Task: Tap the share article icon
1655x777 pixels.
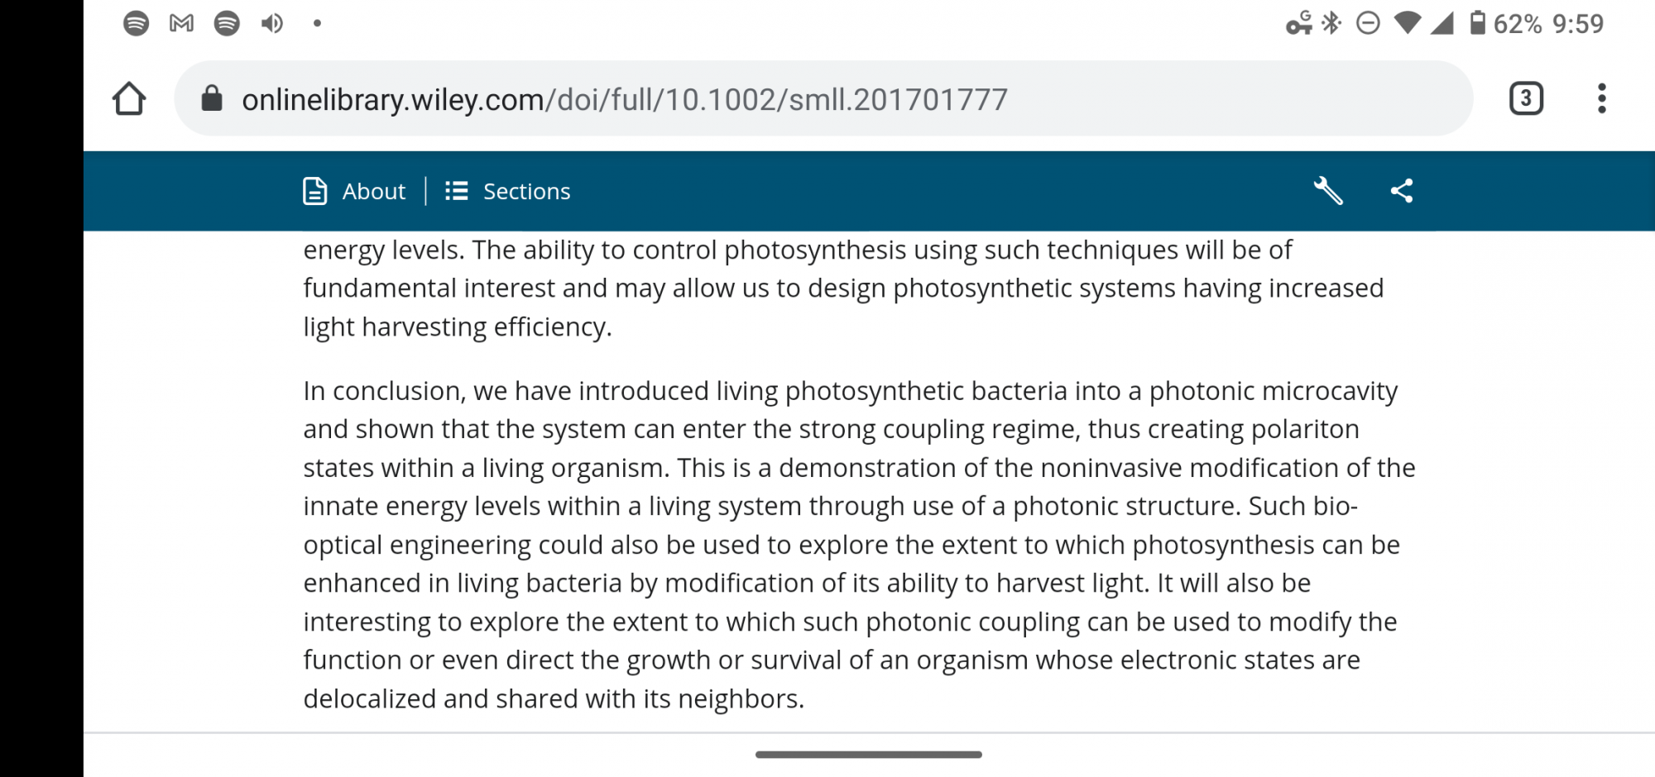Action: 1402,191
